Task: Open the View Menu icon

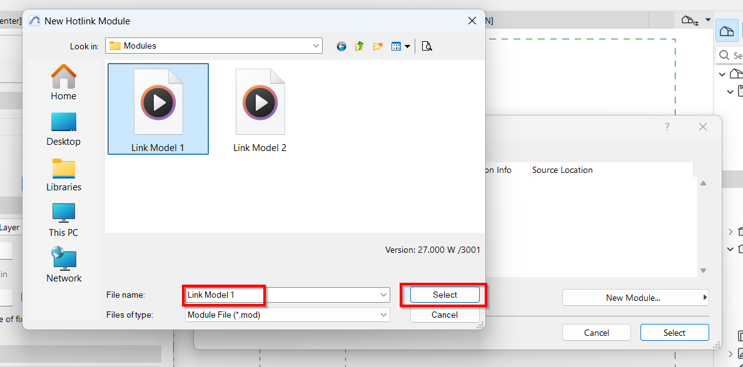Action: [400, 46]
